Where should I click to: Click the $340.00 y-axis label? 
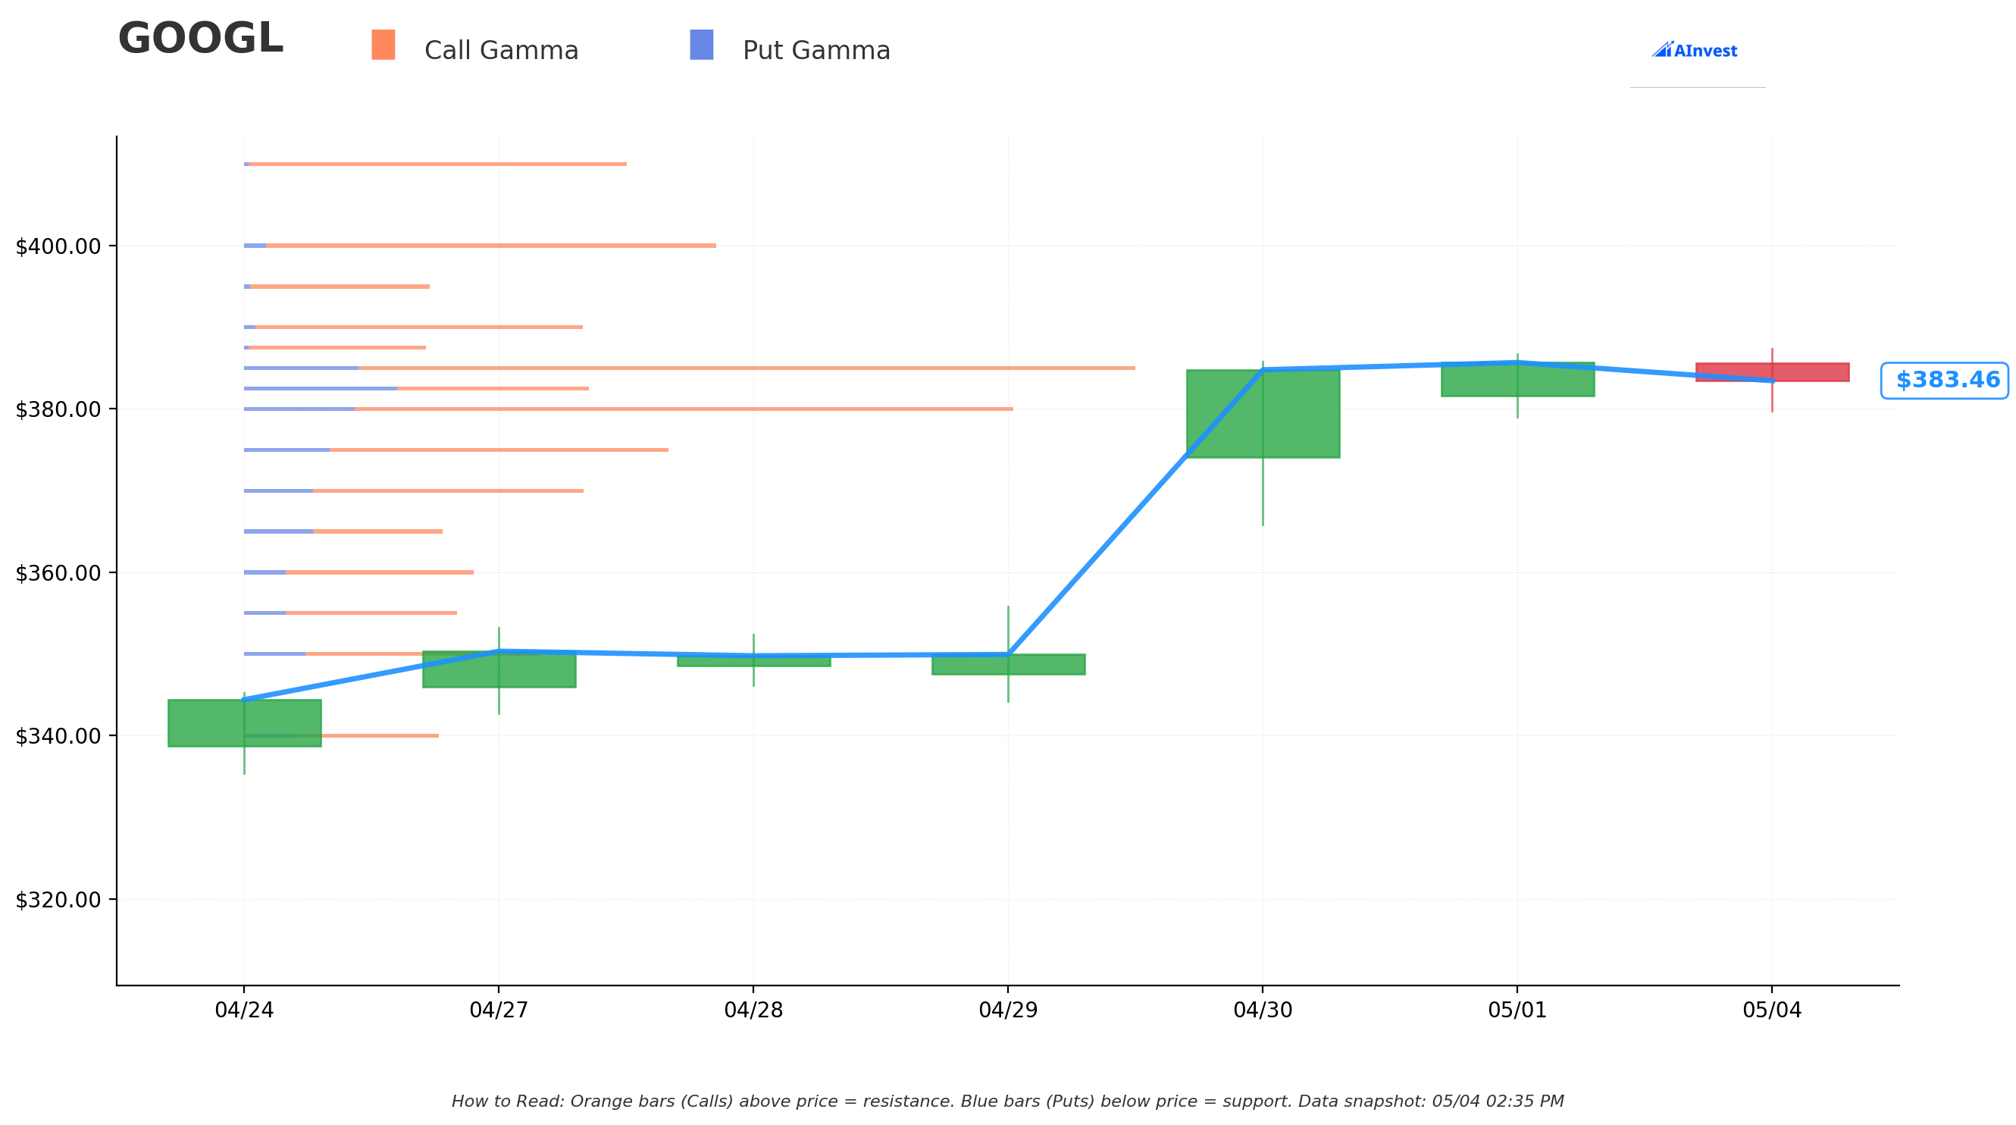click(x=58, y=736)
